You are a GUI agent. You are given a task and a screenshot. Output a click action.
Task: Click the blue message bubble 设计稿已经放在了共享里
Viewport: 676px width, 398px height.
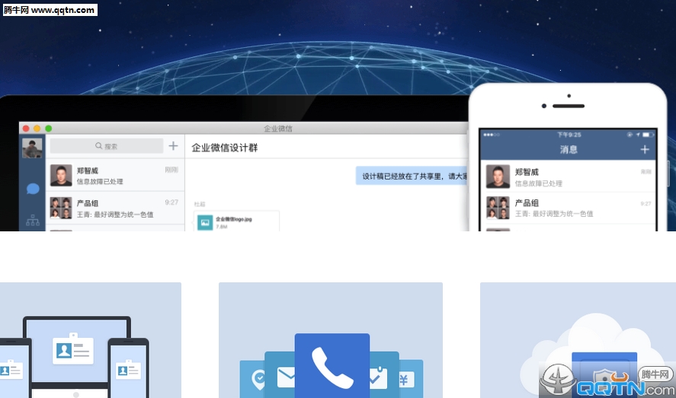pos(412,176)
